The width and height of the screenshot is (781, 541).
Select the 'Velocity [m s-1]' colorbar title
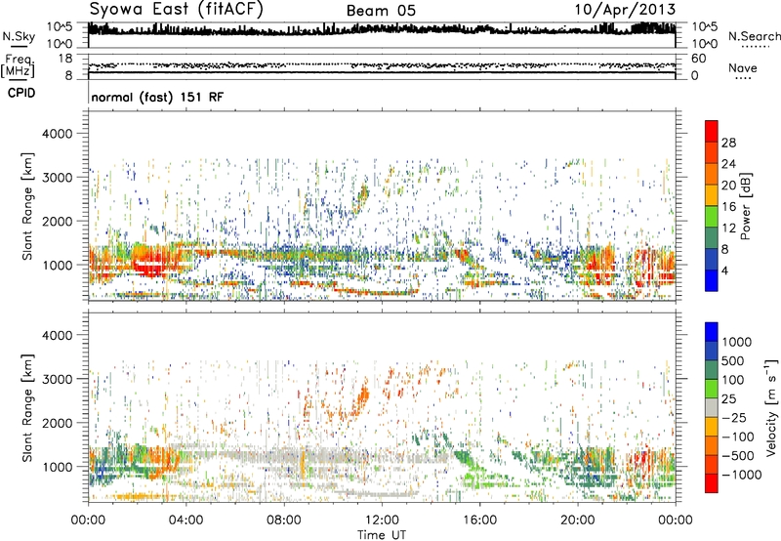tap(771, 407)
